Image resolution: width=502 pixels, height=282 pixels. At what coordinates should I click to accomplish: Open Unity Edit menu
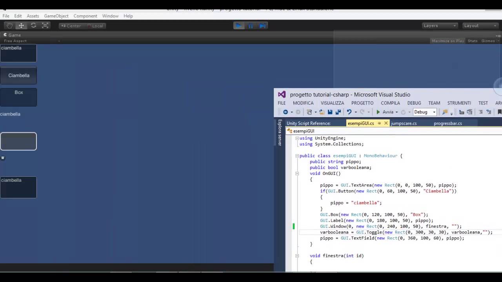pos(18,16)
